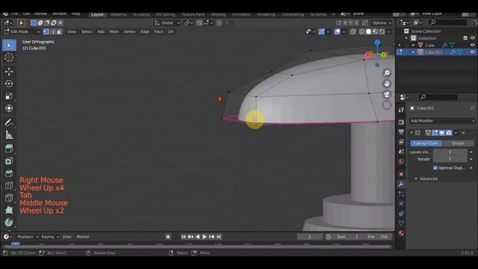Open the Mesh menu
The width and height of the screenshot is (478, 269).
click(x=114, y=31)
